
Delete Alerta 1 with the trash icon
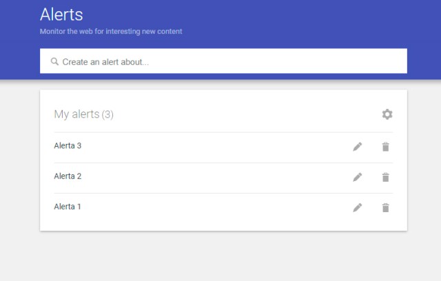tap(386, 207)
